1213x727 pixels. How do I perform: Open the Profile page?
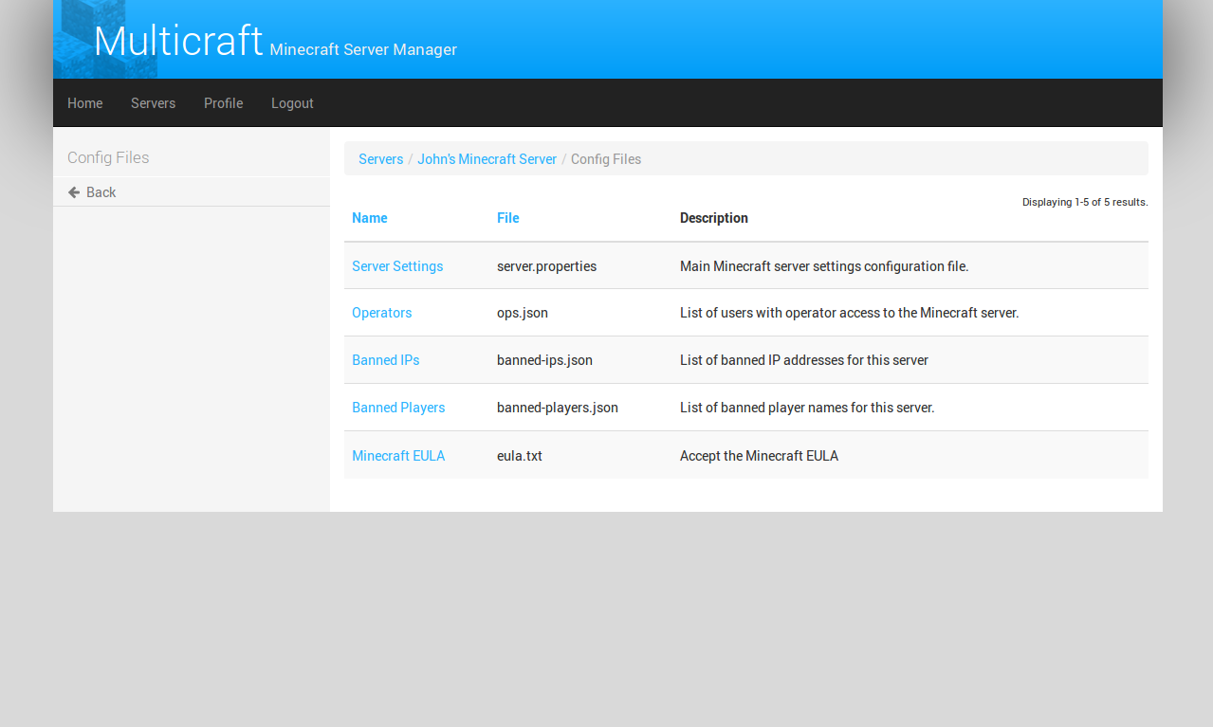point(223,103)
